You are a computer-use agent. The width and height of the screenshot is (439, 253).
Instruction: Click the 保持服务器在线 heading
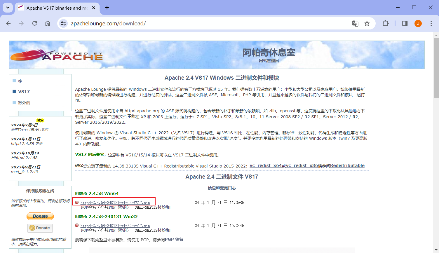[x=40, y=191]
